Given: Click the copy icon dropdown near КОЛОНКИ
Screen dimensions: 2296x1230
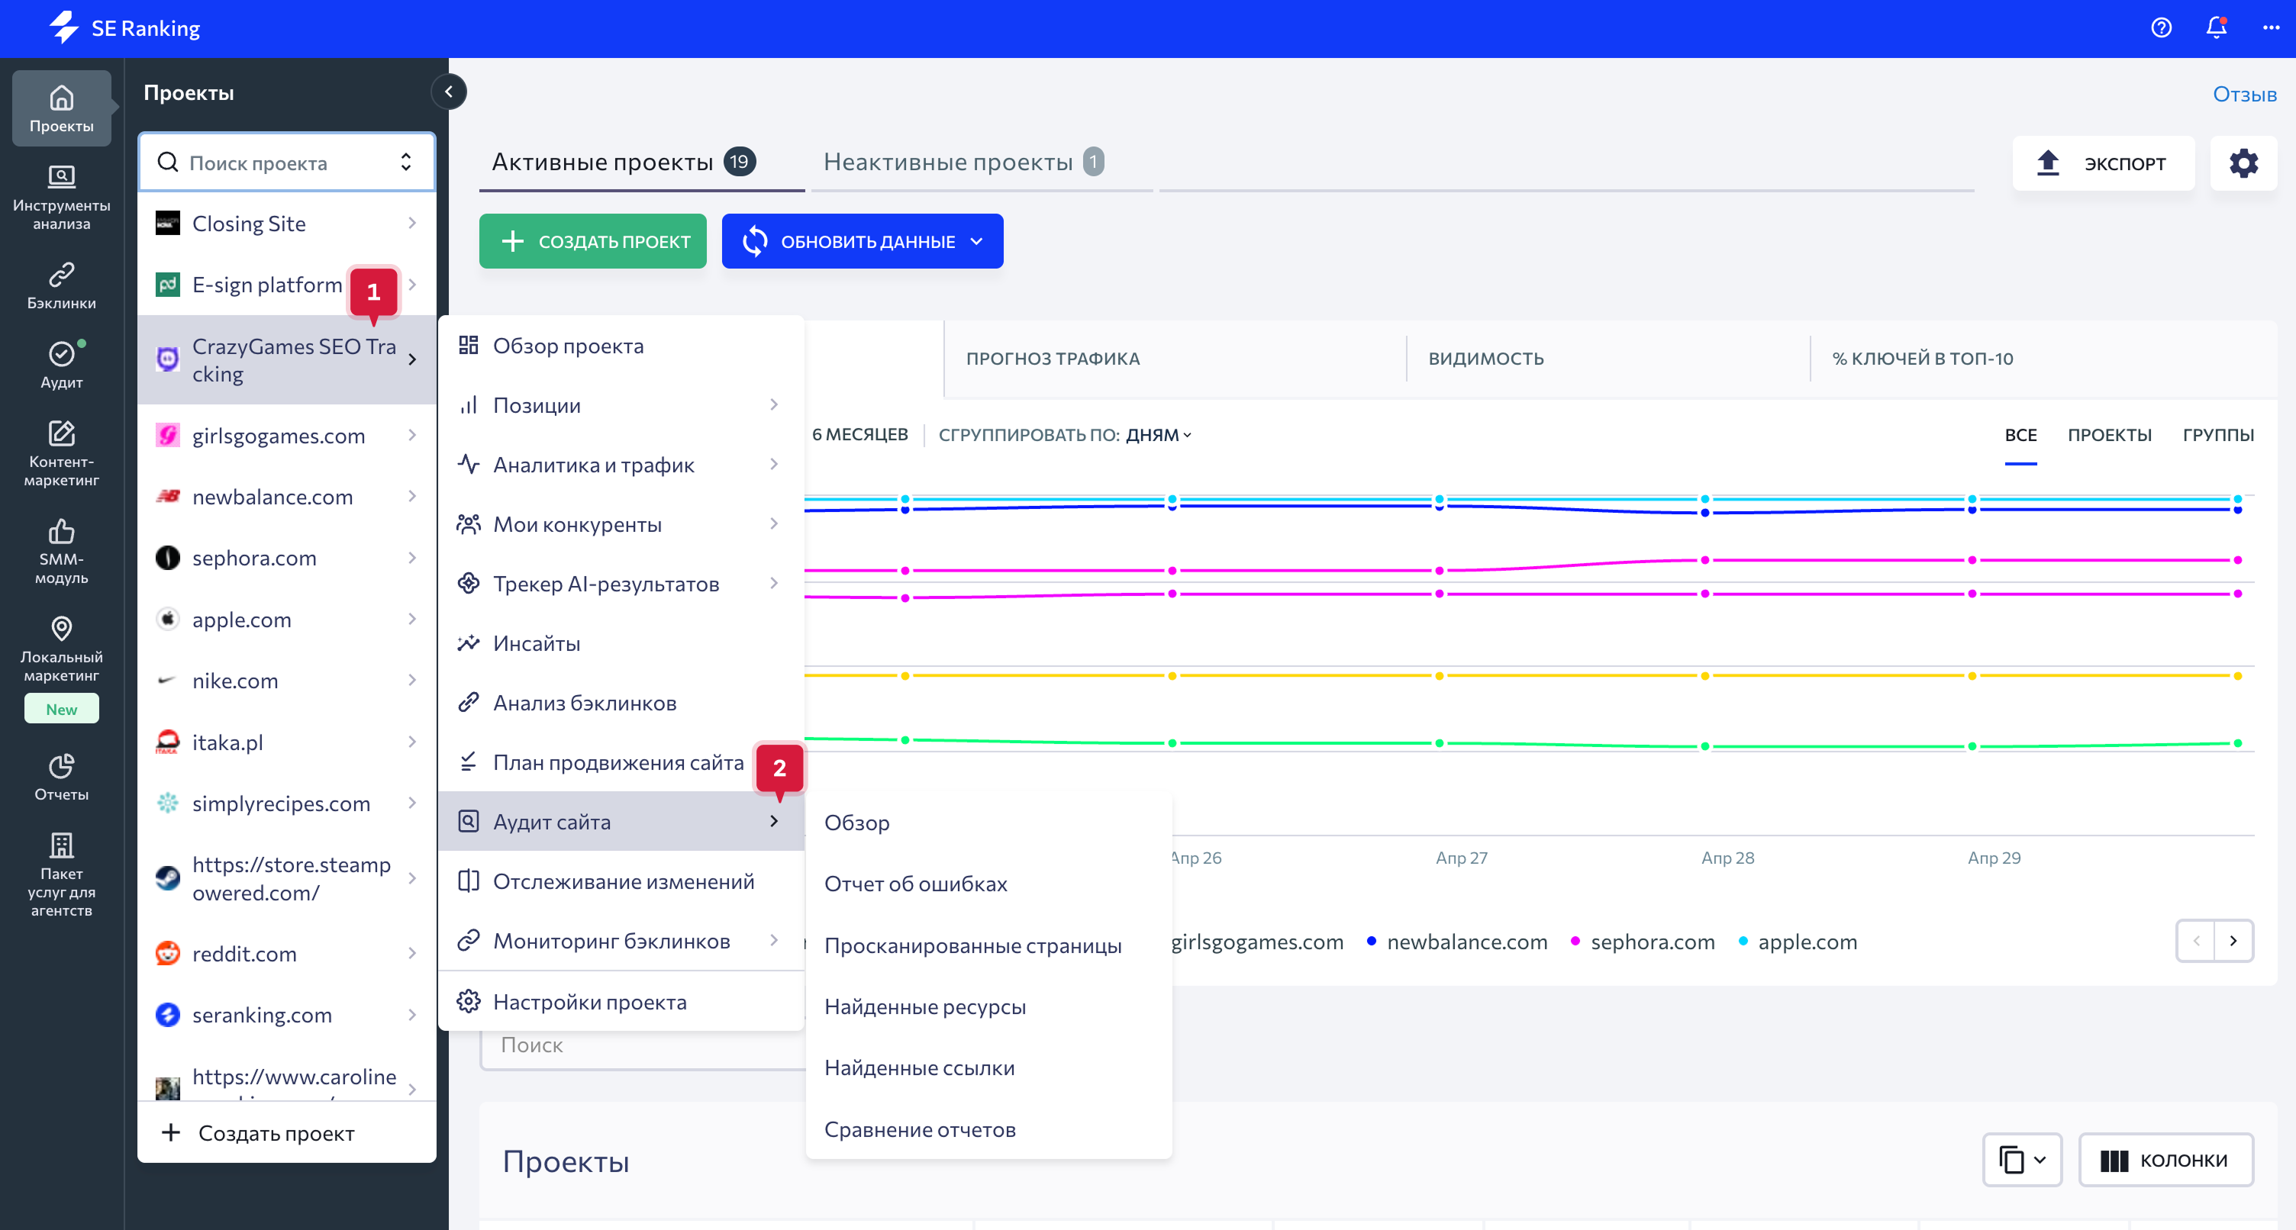Looking at the screenshot, I should tap(2021, 1159).
